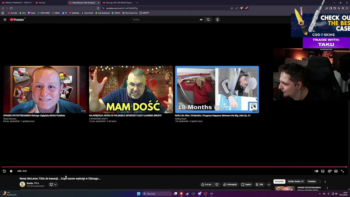
Task: Start voice search with the microphone
Action: [217, 19]
